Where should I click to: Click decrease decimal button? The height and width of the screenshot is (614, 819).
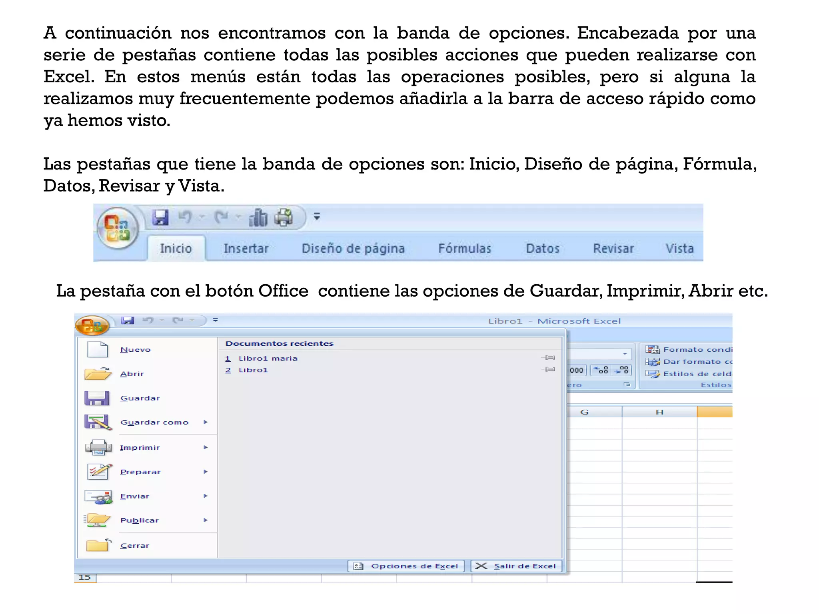pos(621,370)
